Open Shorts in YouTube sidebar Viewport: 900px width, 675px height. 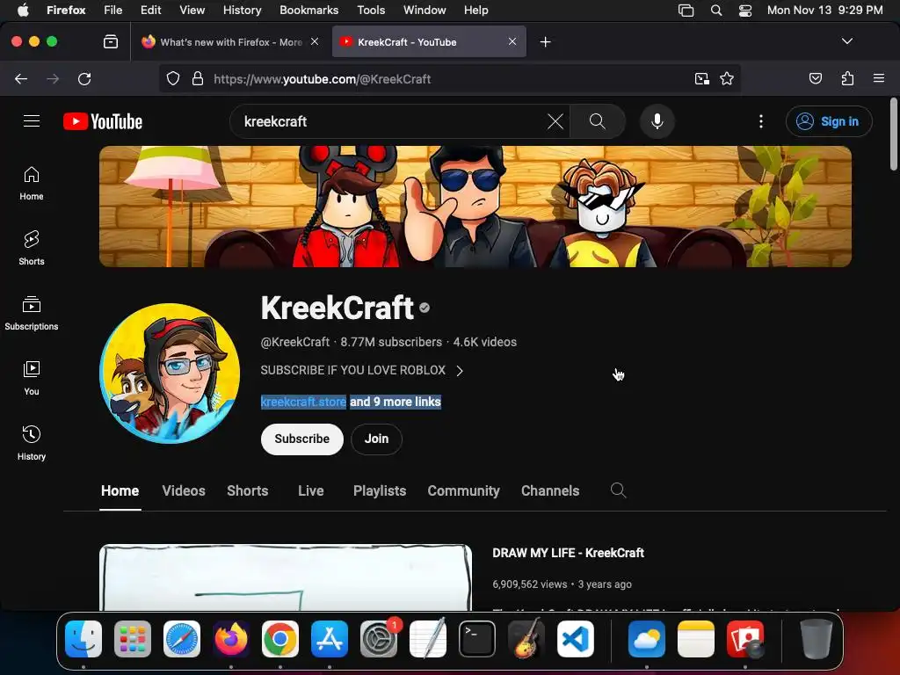[x=32, y=249]
